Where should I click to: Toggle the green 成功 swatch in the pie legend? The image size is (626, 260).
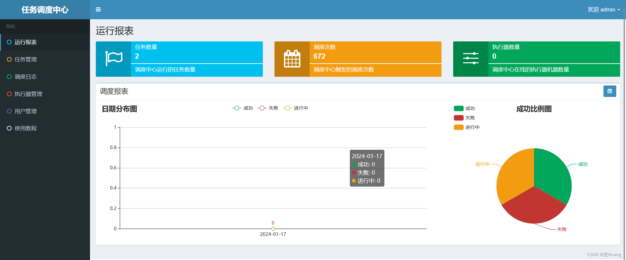[459, 108]
